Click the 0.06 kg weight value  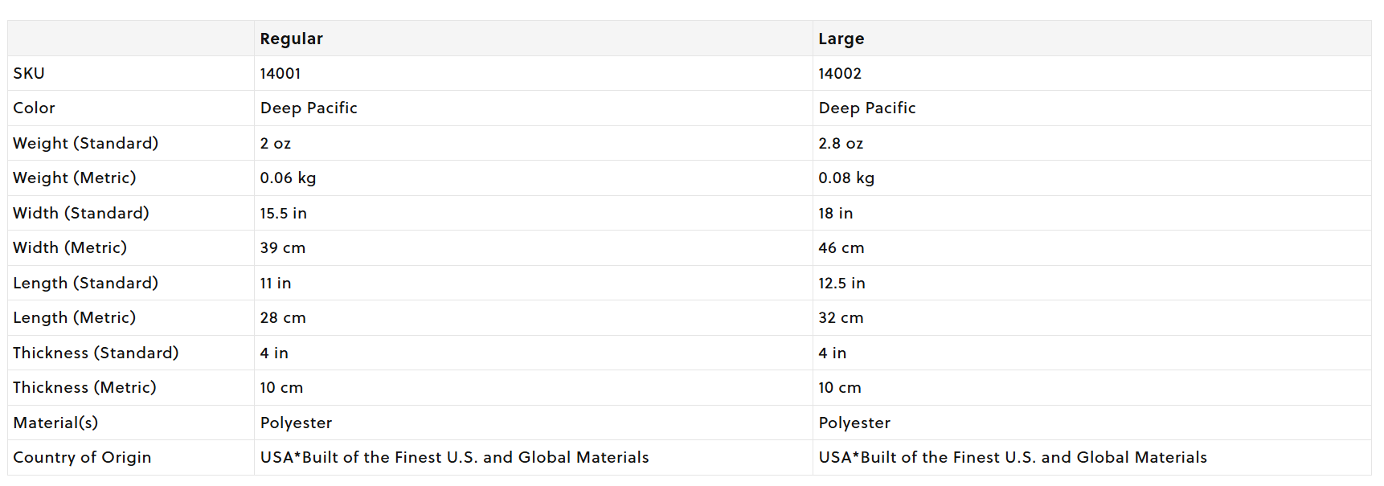point(288,178)
